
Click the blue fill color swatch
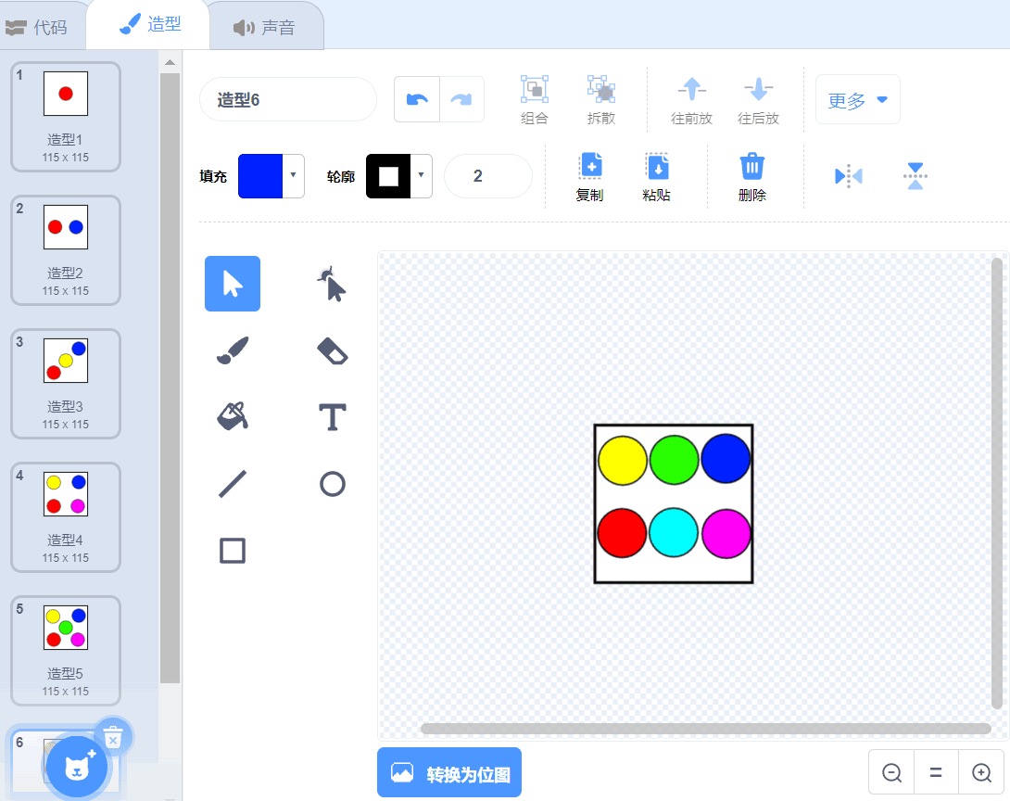coord(260,175)
